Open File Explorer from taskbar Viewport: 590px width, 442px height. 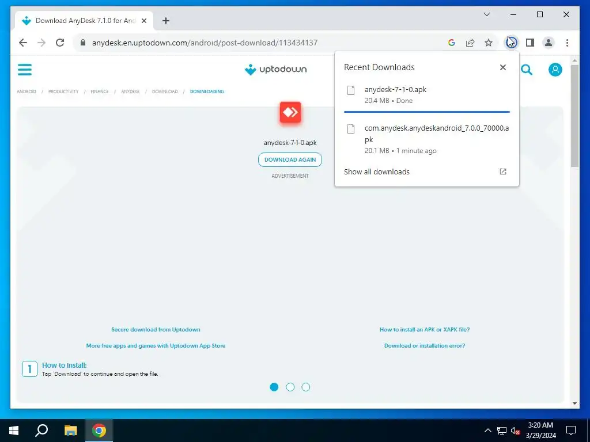click(70, 430)
